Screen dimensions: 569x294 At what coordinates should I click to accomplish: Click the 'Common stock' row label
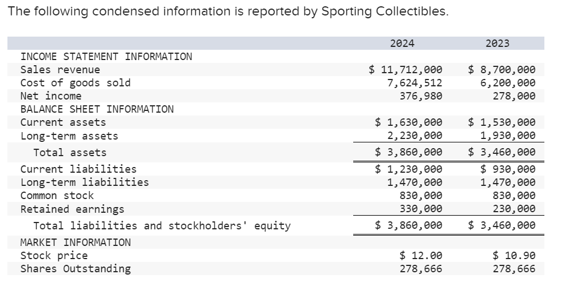pos(57,196)
